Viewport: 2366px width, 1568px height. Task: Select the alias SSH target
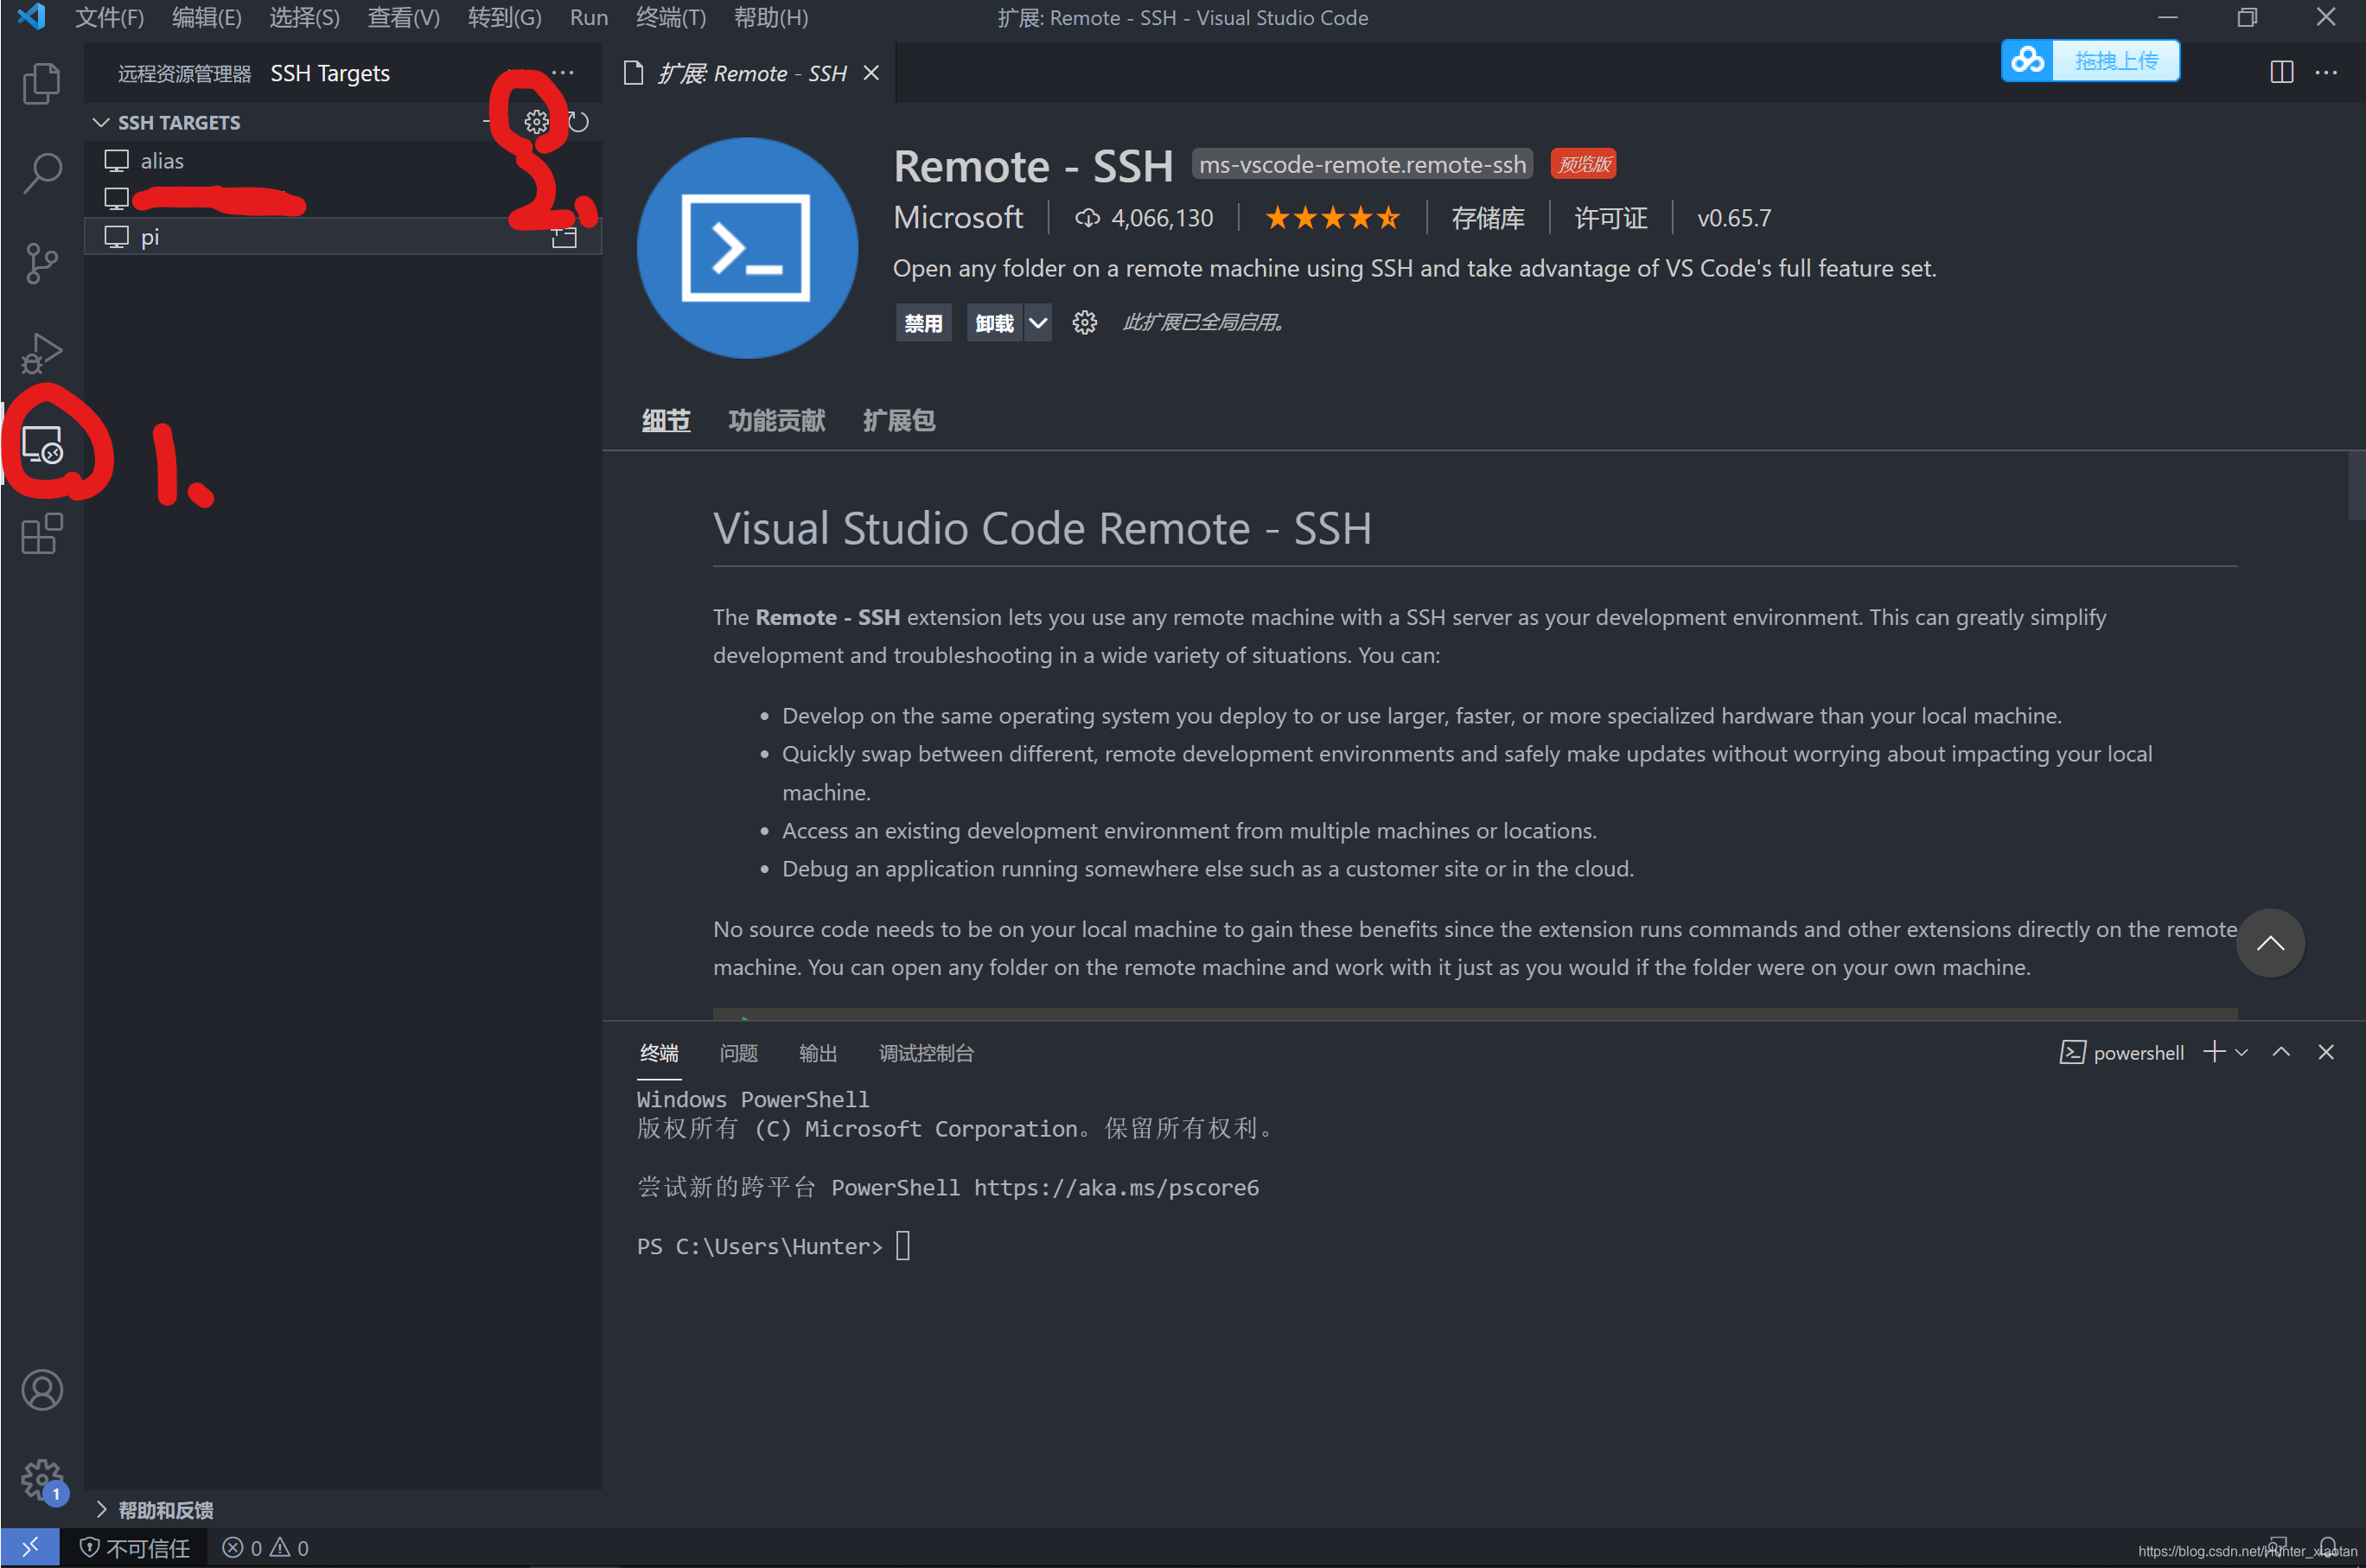click(x=343, y=161)
